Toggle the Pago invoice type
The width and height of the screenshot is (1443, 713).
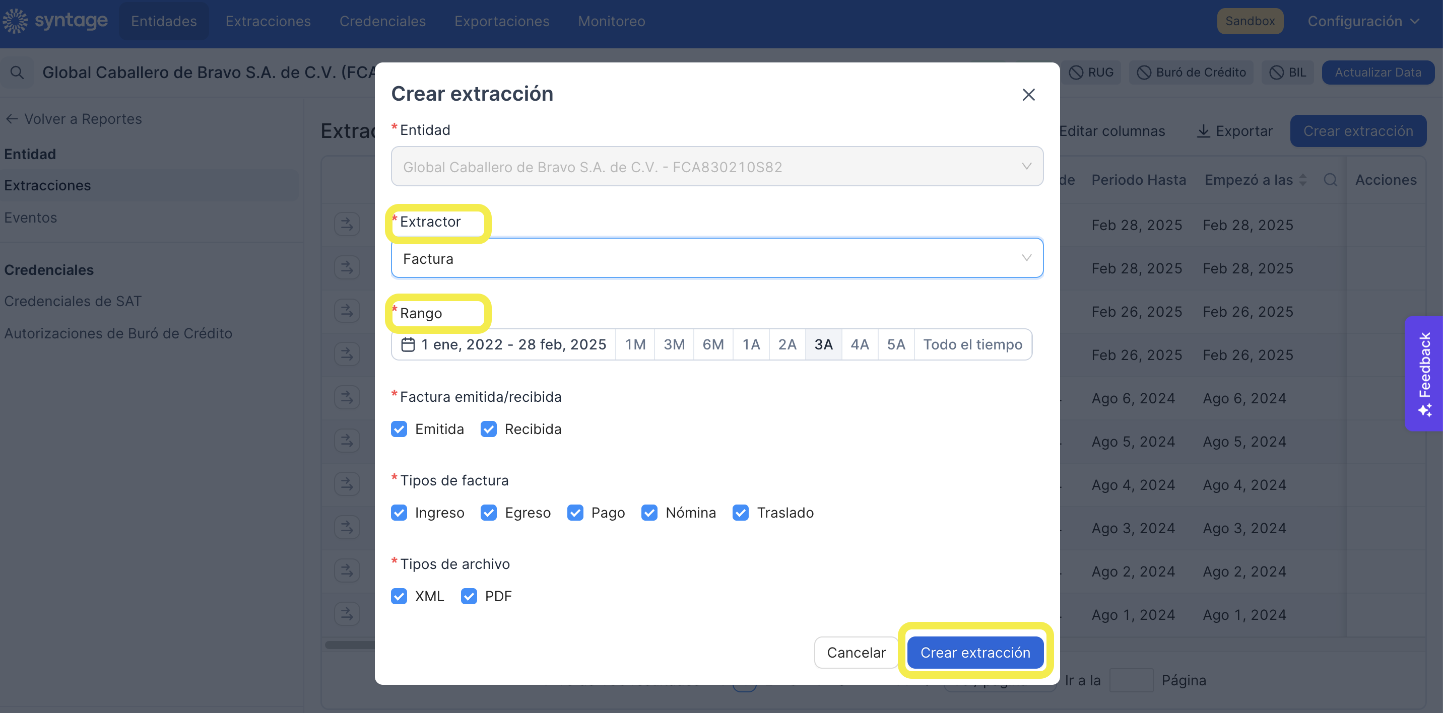pos(575,513)
